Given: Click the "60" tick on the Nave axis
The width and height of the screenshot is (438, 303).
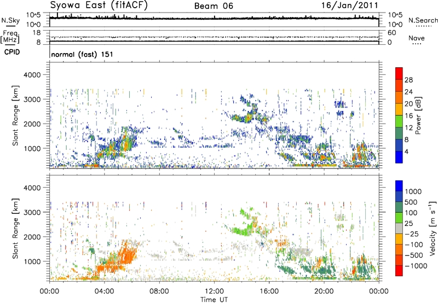Looking at the screenshot, I should click(x=391, y=33).
